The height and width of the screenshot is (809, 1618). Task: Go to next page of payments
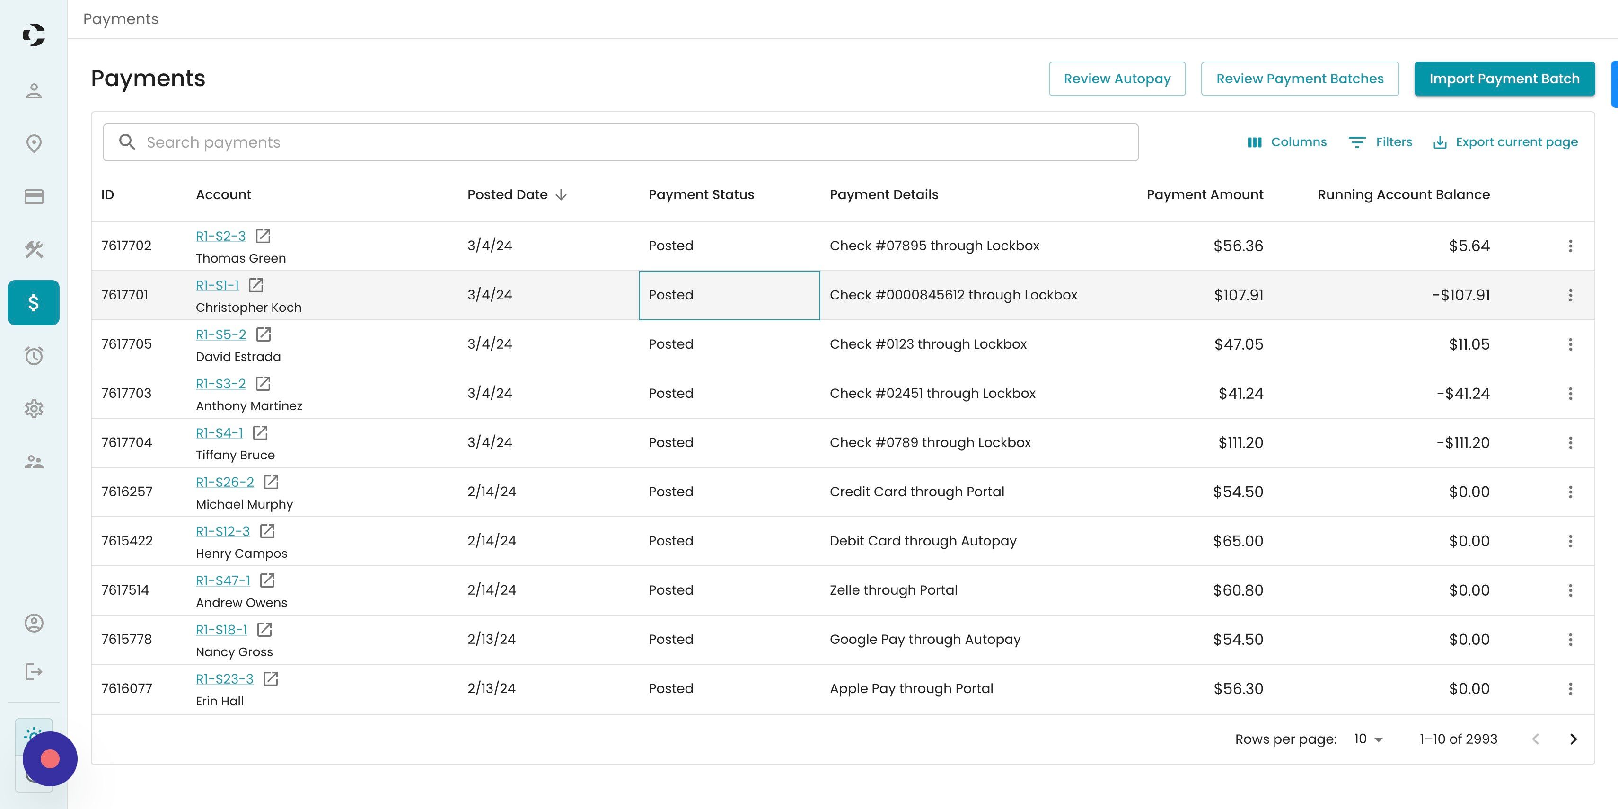tap(1574, 739)
